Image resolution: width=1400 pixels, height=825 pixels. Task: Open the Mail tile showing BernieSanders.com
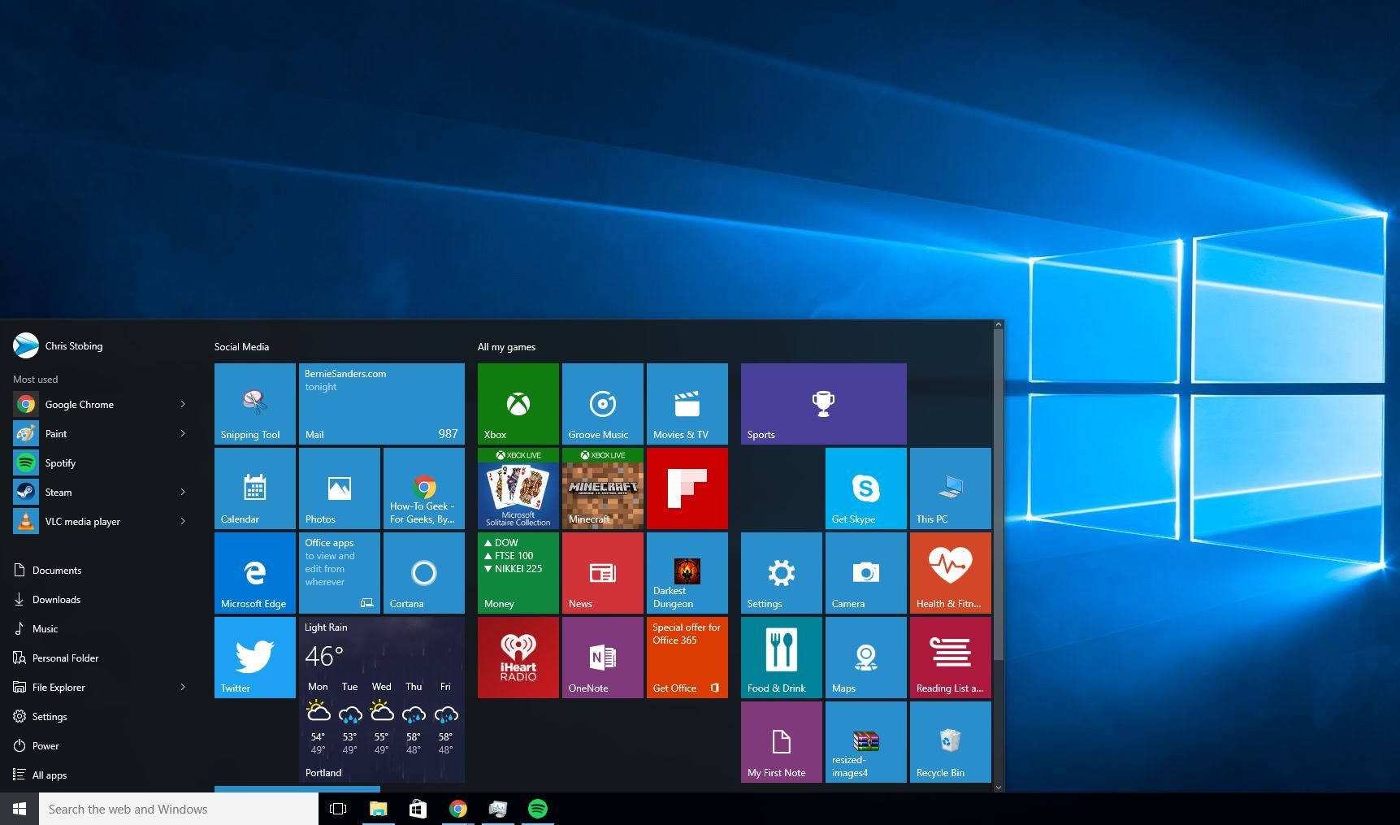coord(382,404)
